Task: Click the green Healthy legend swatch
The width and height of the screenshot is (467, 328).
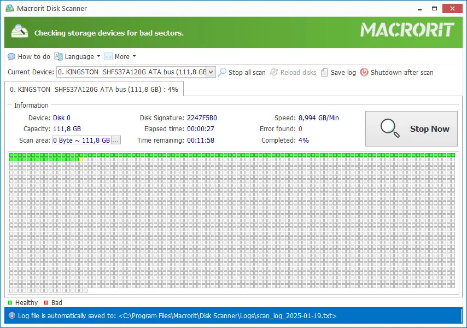Action: tap(10, 302)
